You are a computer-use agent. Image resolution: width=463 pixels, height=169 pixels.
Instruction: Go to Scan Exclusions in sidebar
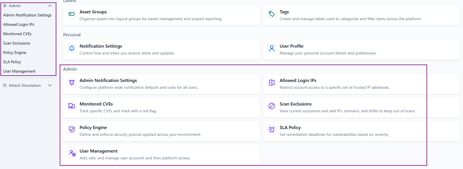pos(17,43)
